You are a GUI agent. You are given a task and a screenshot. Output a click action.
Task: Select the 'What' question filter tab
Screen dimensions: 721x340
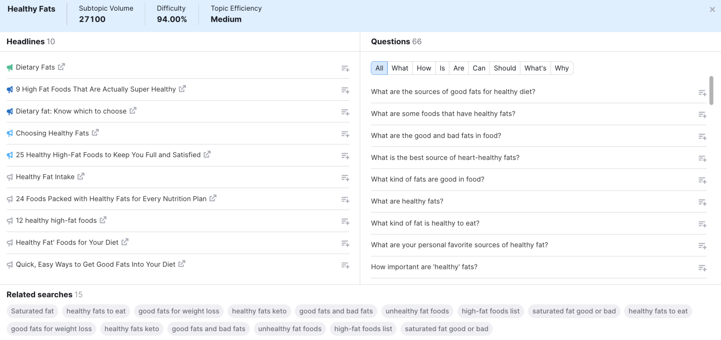tap(399, 68)
